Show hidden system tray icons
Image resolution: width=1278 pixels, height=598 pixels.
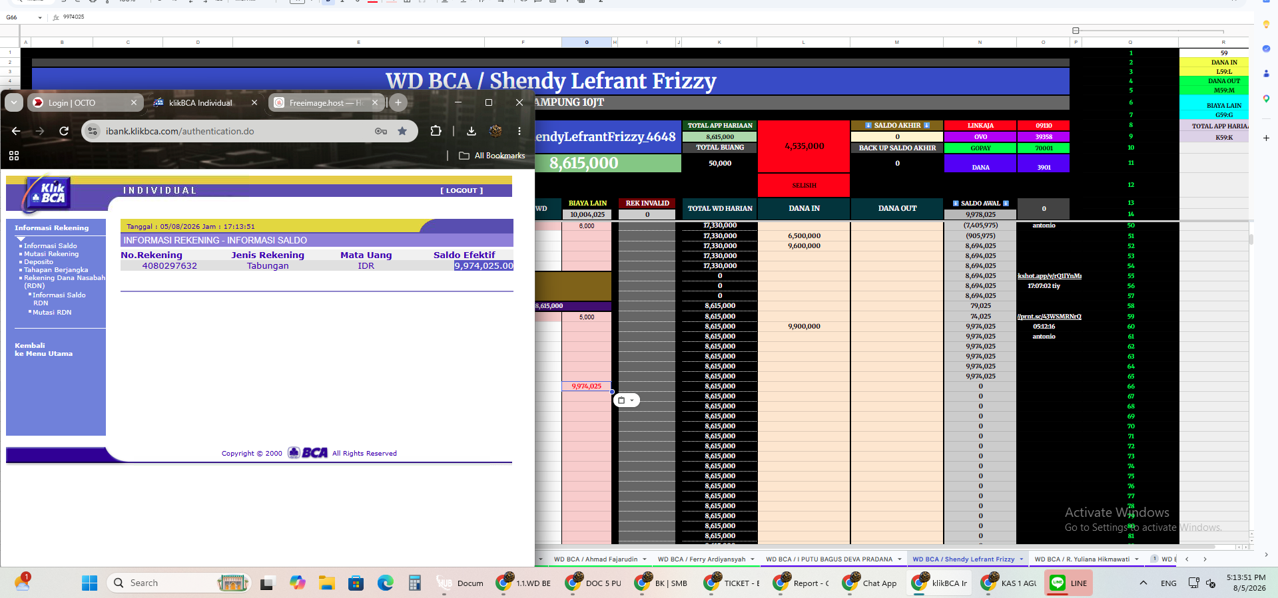pos(1143,583)
